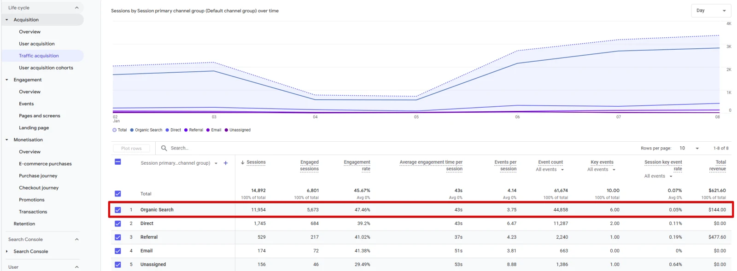This screenshot has height=271, width=737.
Task: Open Transactions report
Action: point(33,212)
